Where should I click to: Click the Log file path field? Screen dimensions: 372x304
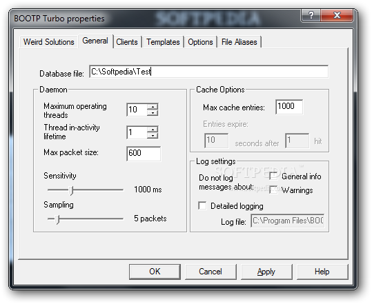pos(288,221)
